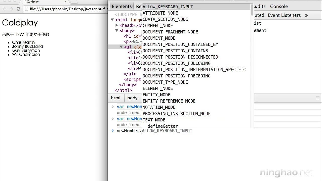Click the Guy Berryman list item
This screenshot has height=181, width=322.
tap(26, 50)
